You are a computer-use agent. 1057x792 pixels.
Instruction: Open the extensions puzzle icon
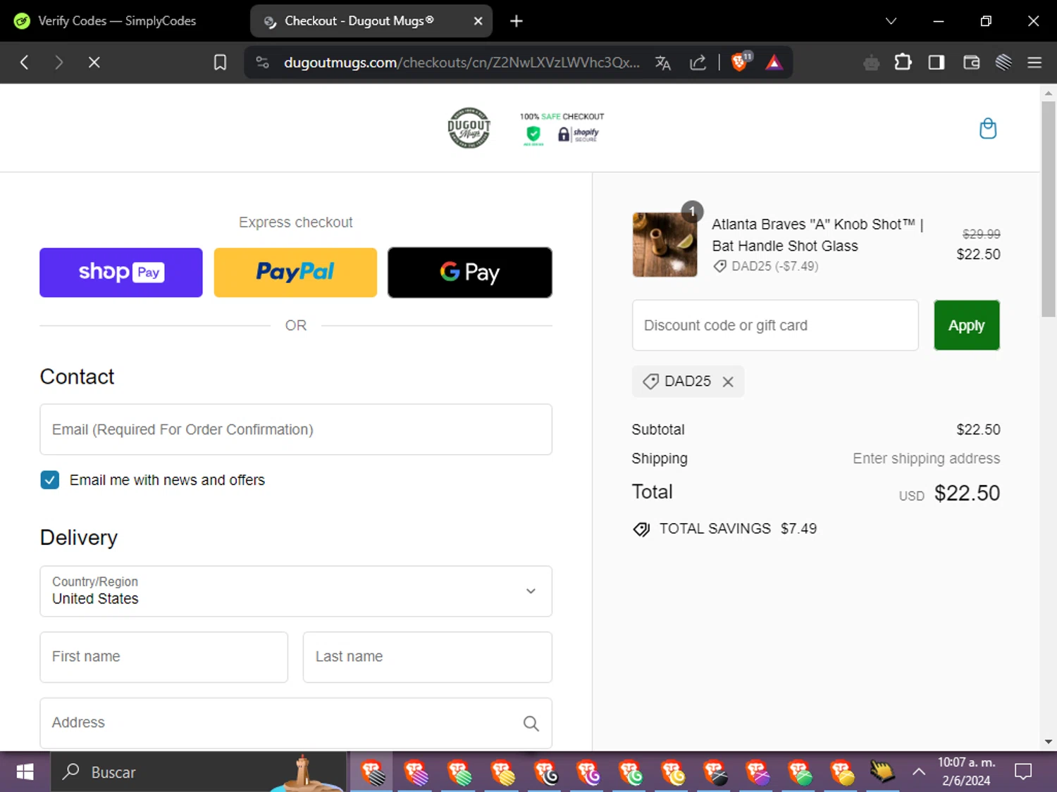(903, 63)
